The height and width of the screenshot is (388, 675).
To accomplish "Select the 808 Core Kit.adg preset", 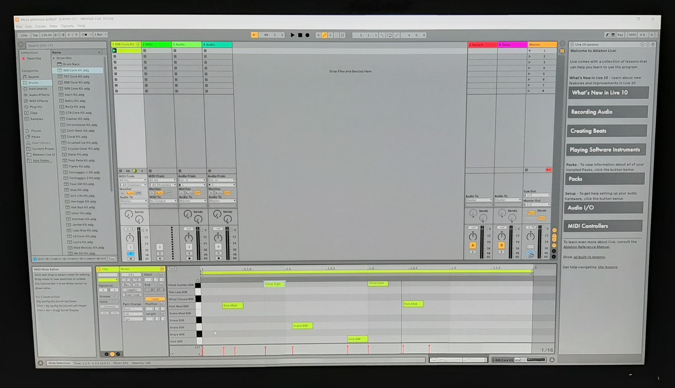I will (x=76, y=82).
